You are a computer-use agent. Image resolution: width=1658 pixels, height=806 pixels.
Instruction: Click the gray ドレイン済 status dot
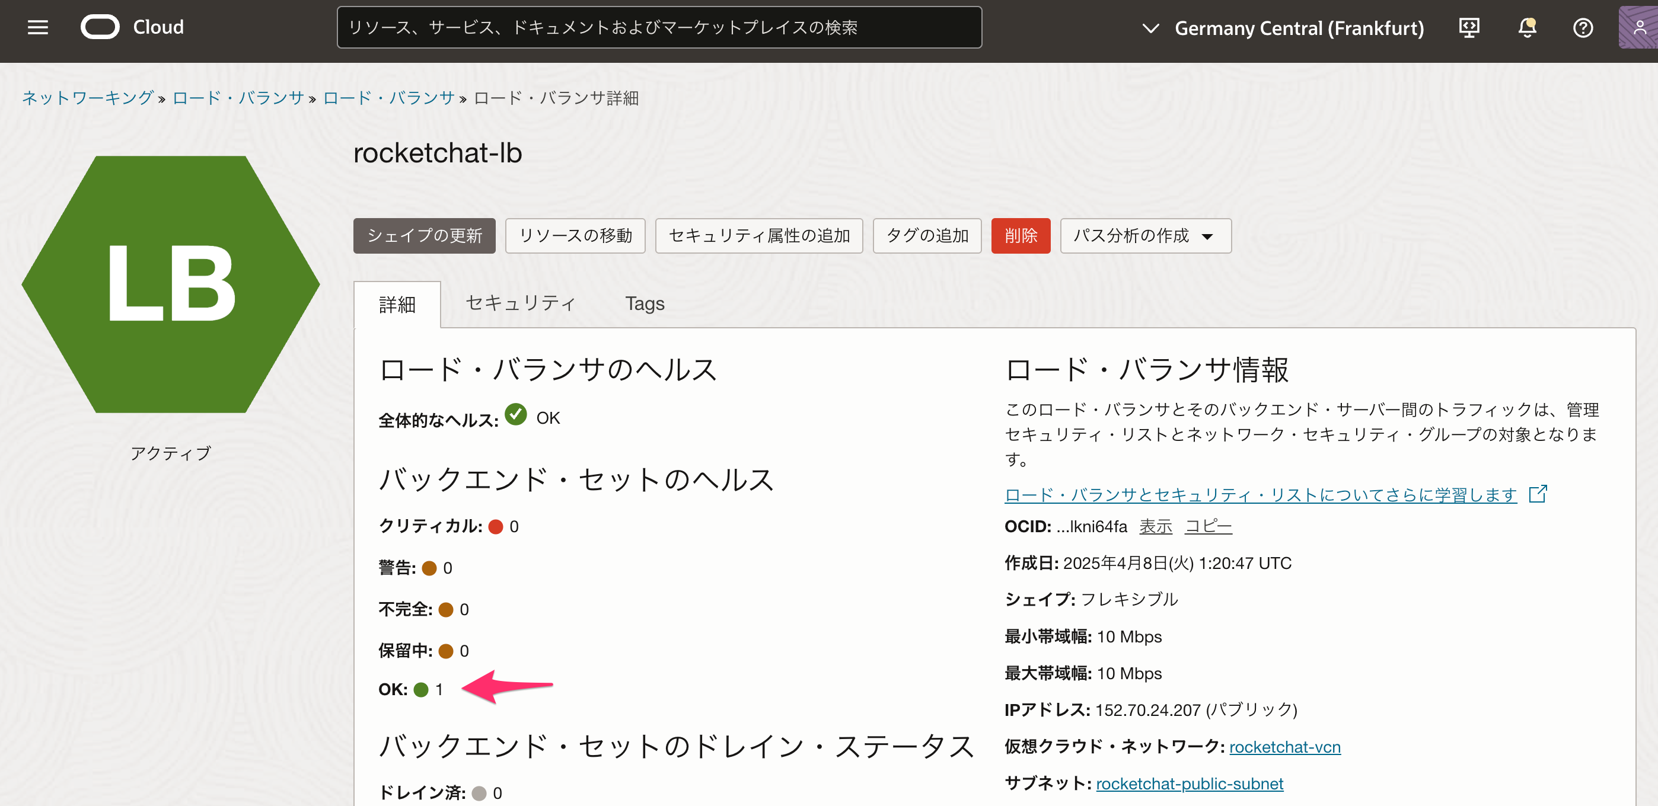(x=479, y=793)
